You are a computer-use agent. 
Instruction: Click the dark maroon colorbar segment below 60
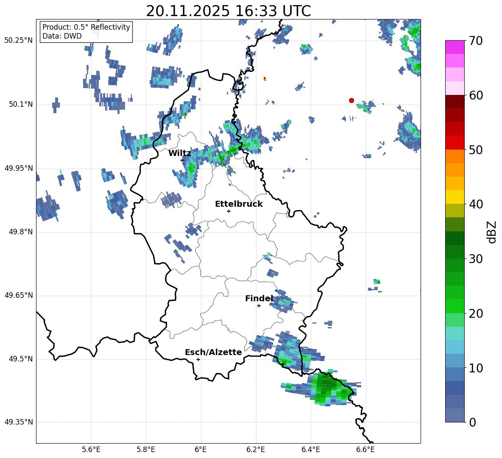click(x=455, y=102)
